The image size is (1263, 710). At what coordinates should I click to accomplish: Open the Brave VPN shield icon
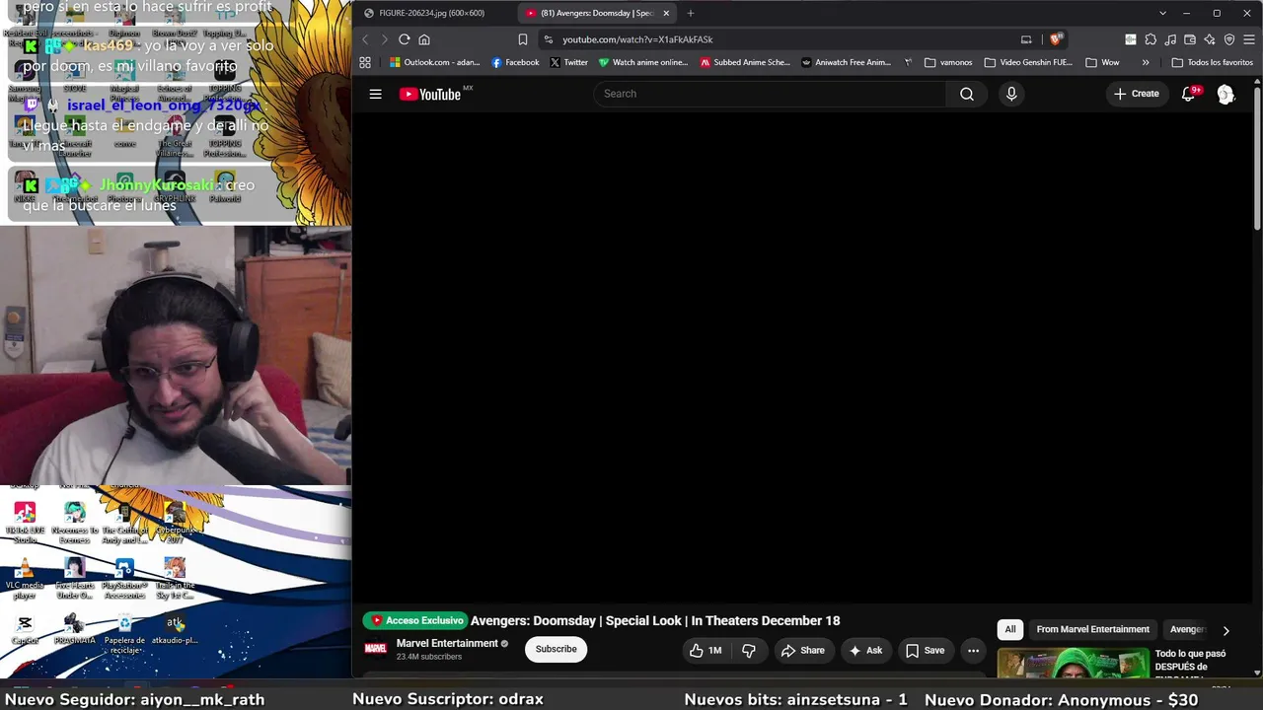tap(1229, 39)
